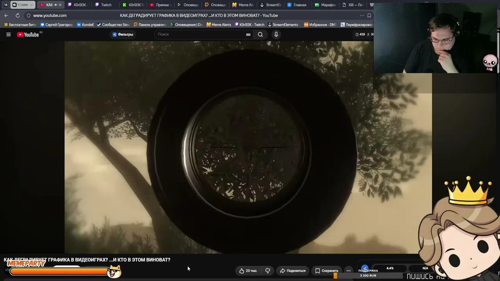Open the browser page options dots
The width and height of the screenshot is (500, 281).
[362, 16]
